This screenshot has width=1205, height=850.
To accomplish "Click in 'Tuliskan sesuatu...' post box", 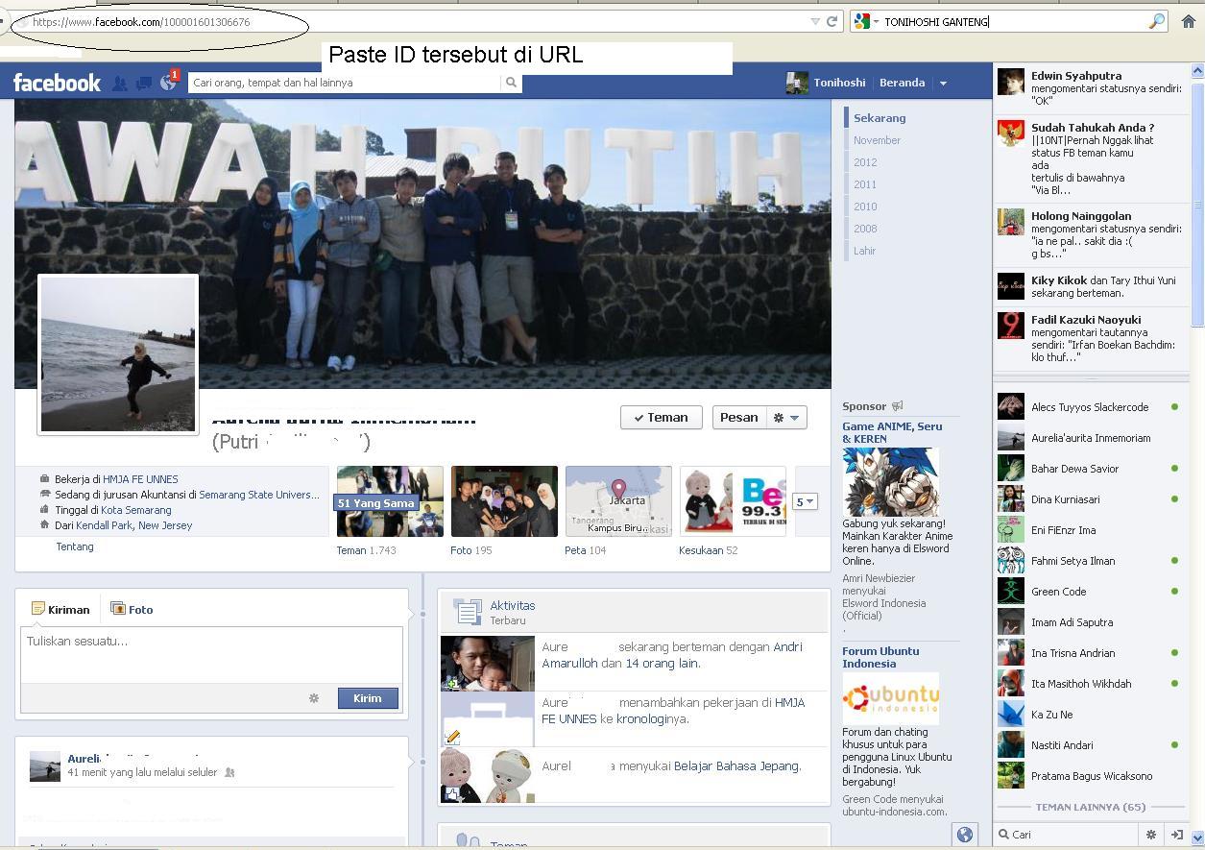I will click(211, 655).
